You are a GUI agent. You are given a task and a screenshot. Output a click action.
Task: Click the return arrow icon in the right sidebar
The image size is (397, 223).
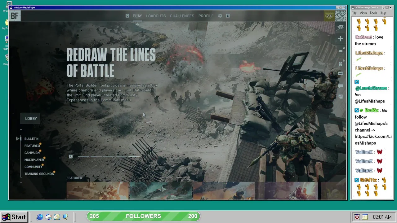(x=340, y=96)
